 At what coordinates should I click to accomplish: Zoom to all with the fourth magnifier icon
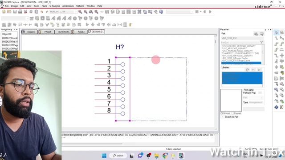(x=96, y=12)
